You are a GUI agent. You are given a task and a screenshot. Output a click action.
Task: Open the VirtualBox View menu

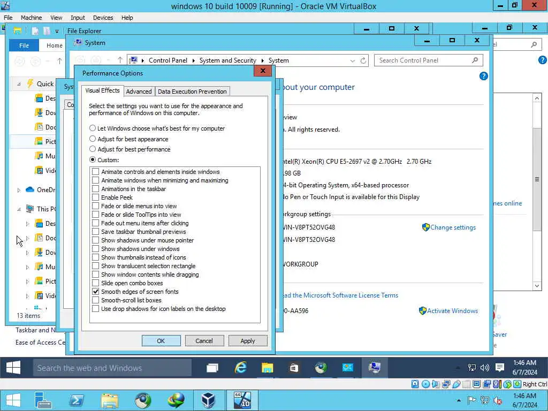pyautogui.click(x=56, y=18)
